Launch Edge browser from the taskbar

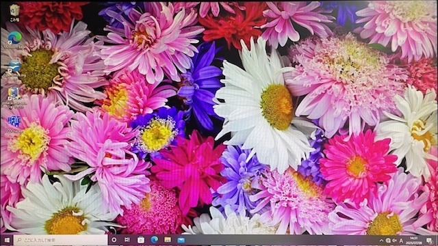pyautogui.click(x=154, y=240)
